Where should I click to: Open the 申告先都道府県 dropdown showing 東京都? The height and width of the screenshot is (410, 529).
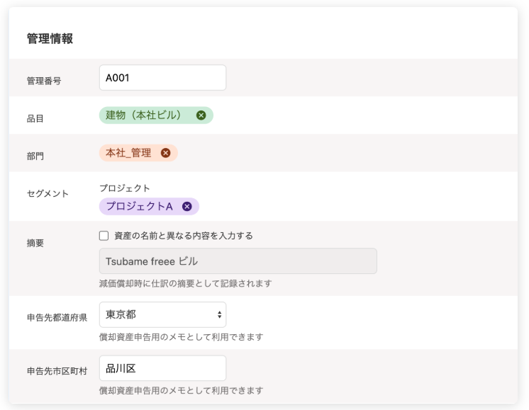tap(162, 314)
